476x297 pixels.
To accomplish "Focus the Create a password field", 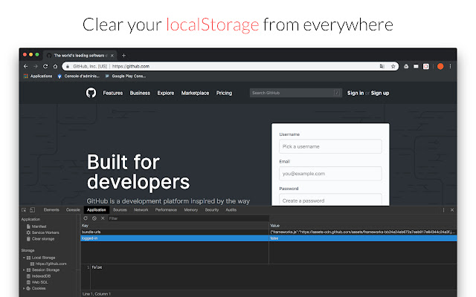I will coord(330,200).
